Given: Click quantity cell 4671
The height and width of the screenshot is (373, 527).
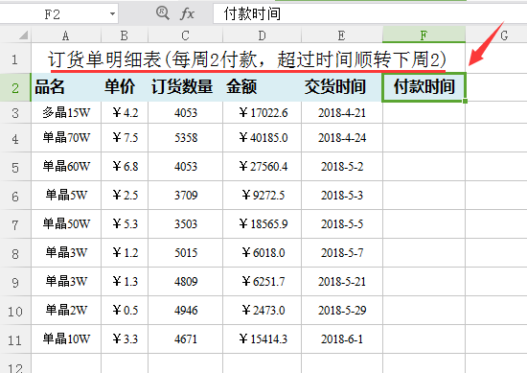Looking at the screenshot, I should click(185, 339).
